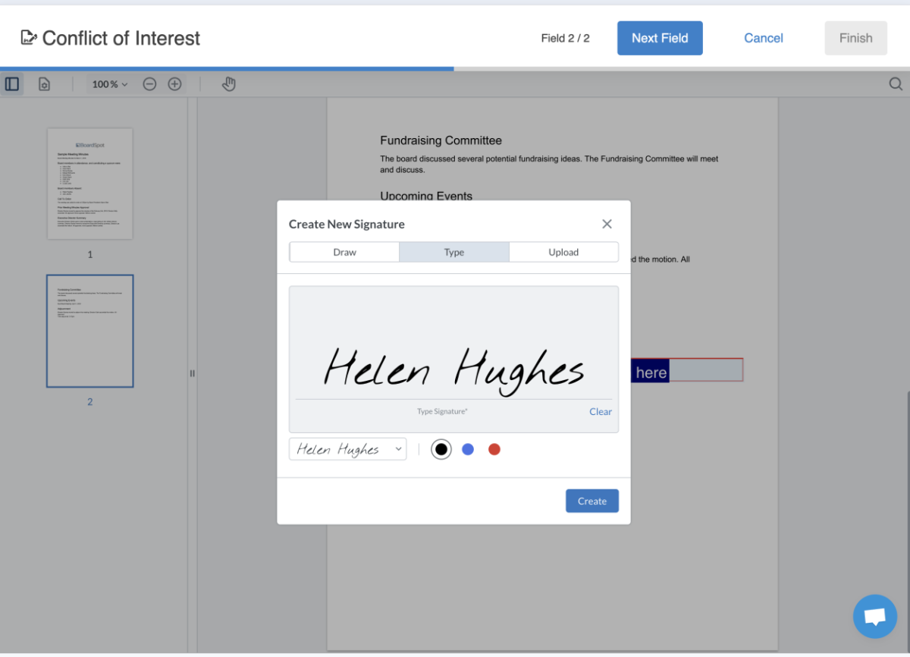This screenshot has width=910, height=657.
Task: Switch to the Draw tab
Action: click(x=344, y=252)
